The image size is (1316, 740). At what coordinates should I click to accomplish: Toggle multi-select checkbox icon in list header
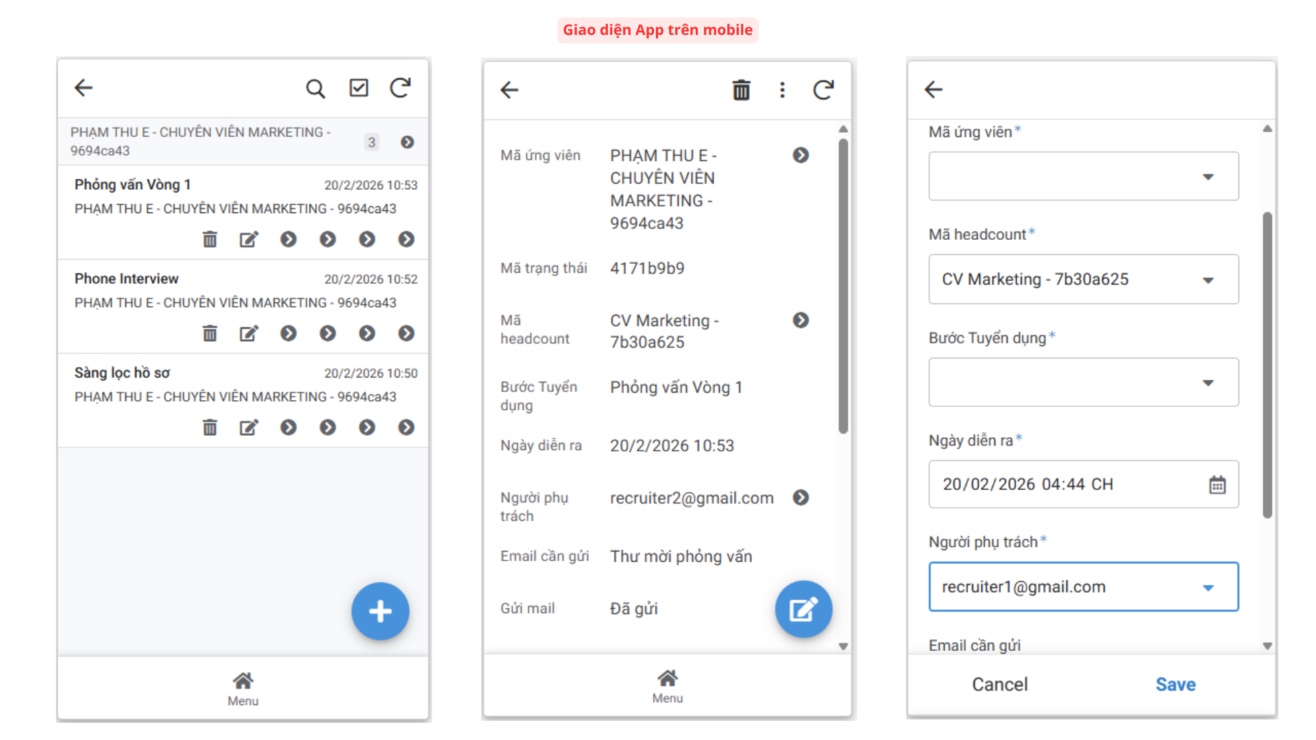pos(358,88)
